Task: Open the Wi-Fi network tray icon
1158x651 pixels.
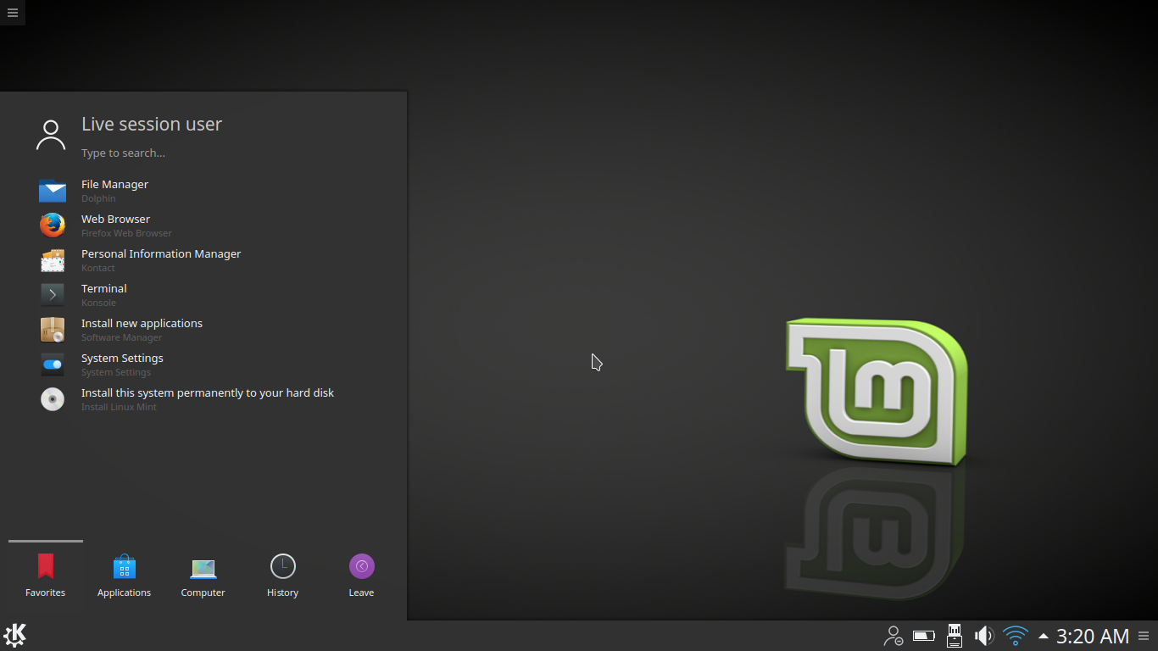Action: (x=1016, y=636)
